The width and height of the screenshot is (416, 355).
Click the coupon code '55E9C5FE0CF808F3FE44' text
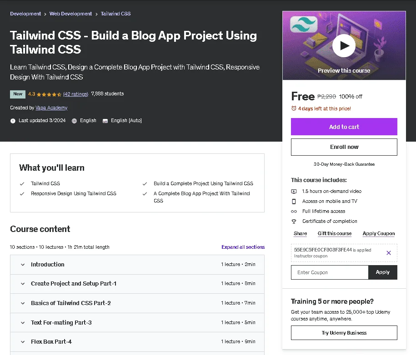(x=323, y=250)
